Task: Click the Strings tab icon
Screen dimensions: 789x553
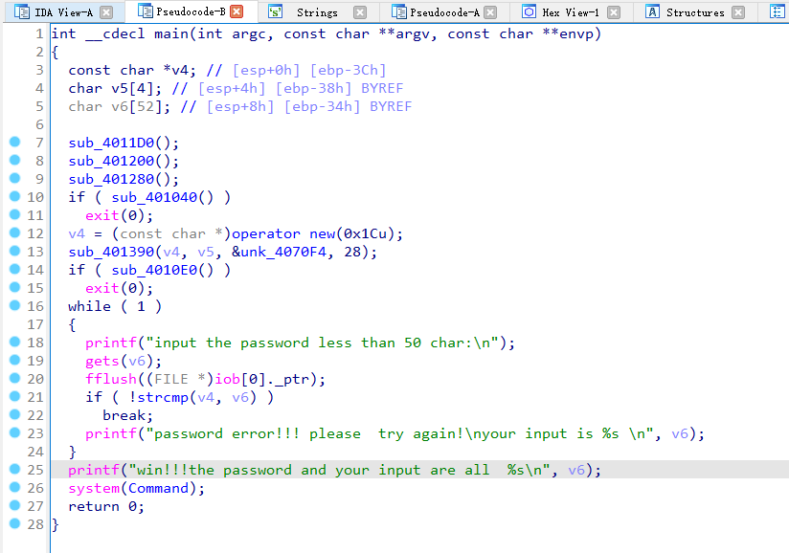Action: tap(275, 12)
